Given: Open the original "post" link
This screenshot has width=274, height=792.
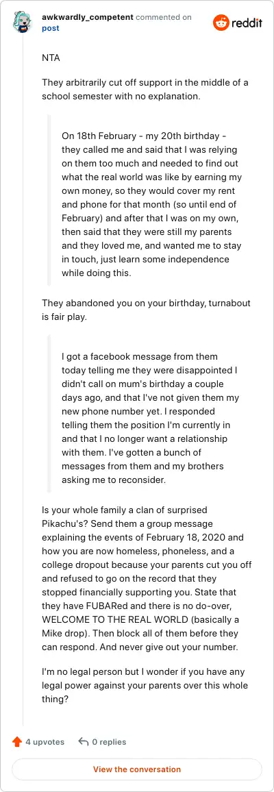Looking at the screenshot, I should tap(51, 28).
